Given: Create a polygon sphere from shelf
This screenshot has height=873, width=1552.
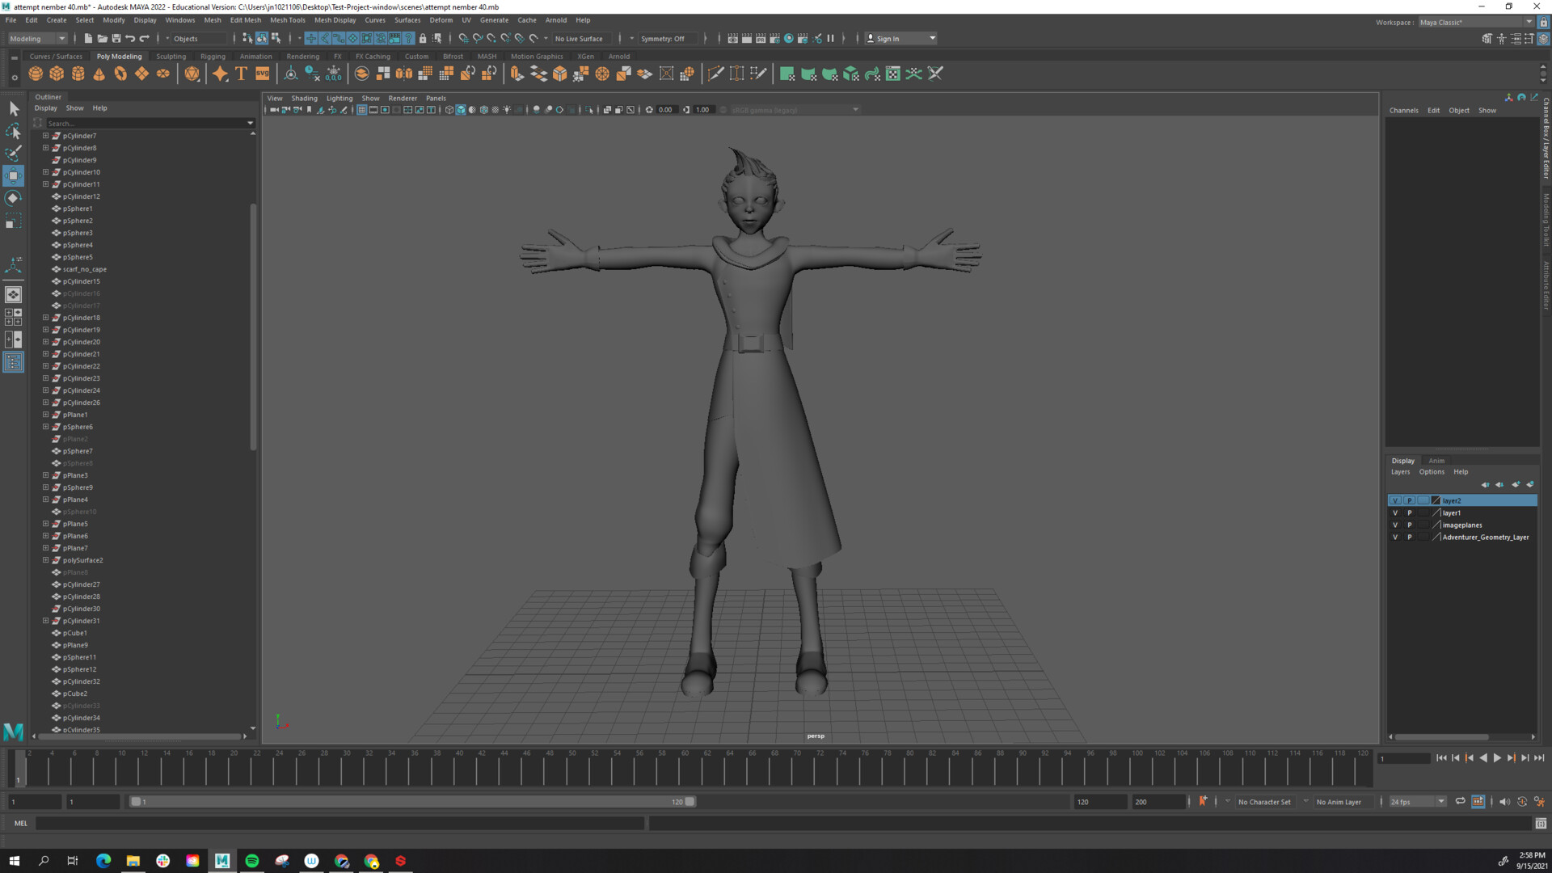Looking at the screenshot, I should point(36,74).
